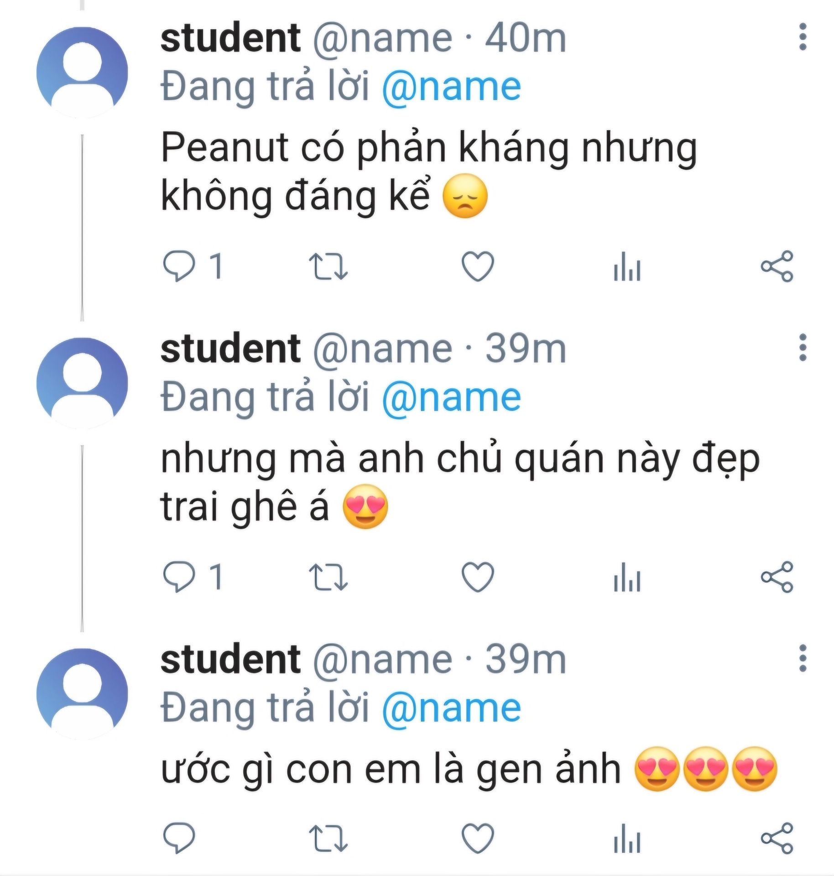
Task: Share the anh chủ quán tweet
Action: (777, 577)
